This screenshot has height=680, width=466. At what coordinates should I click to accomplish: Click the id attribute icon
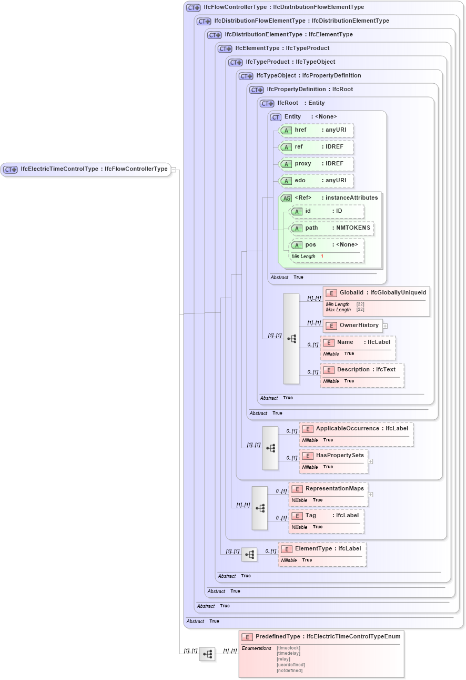297,211
